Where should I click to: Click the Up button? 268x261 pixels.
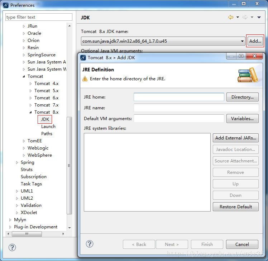click(235, 184)
